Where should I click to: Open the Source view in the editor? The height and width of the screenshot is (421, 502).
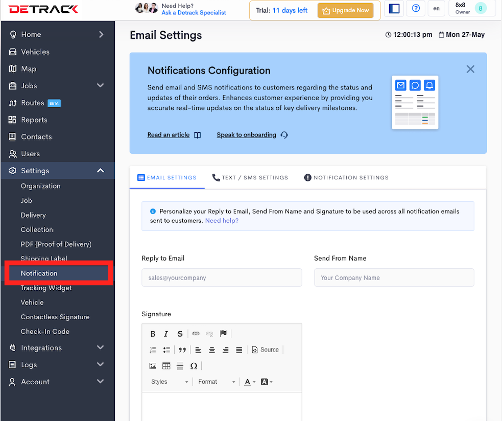tap(265, 349)
